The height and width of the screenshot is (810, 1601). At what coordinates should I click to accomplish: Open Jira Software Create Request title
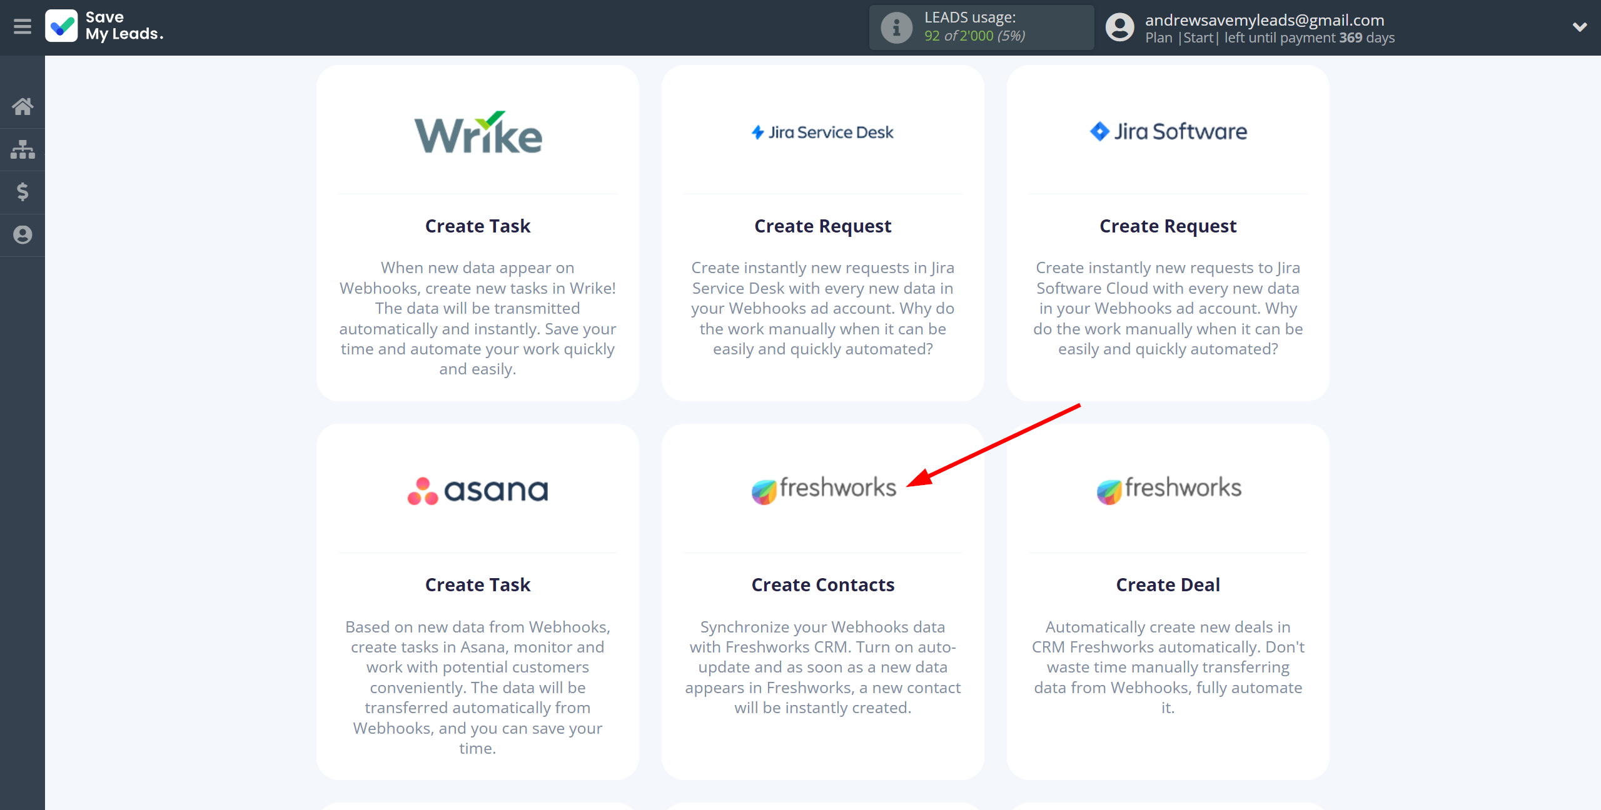[1168, 226]
